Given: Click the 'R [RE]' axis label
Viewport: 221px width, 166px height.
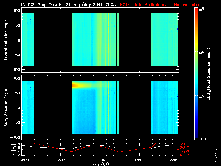Looking at the screenshot, I should click(x=14, y=149).
